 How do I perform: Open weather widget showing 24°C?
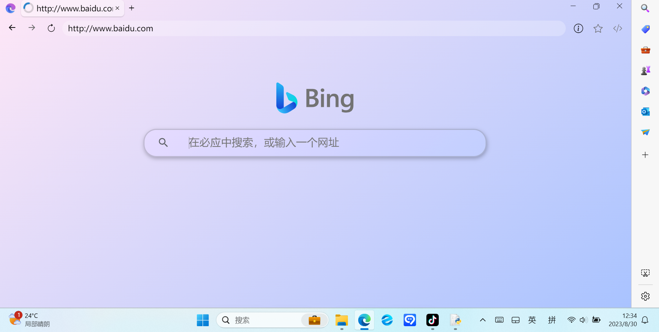pyautogui.click(x=30, y=320)
